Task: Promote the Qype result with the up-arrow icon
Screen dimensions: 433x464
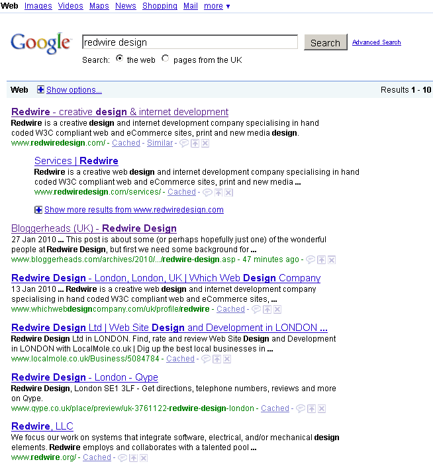Action: [x=311, y=409]
